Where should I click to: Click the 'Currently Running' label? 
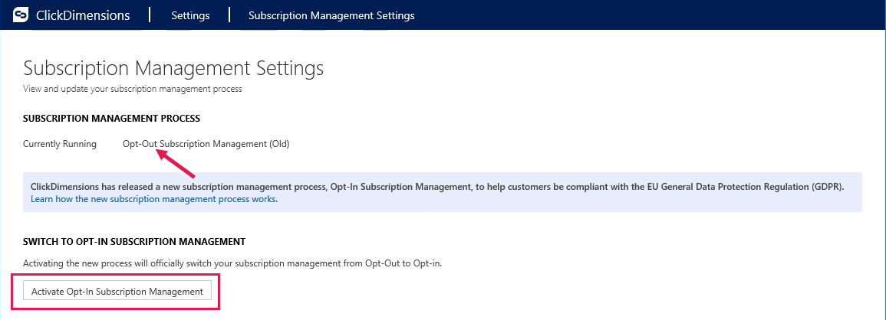tap(60, 144)
